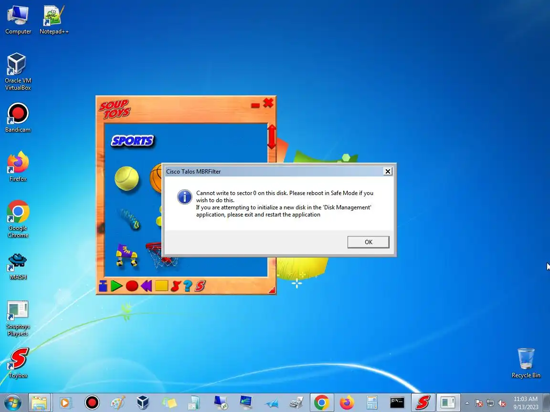Viewport: 550px width, 412px height.
Task: Open Firefox from the taskbar
Action: 347,402
